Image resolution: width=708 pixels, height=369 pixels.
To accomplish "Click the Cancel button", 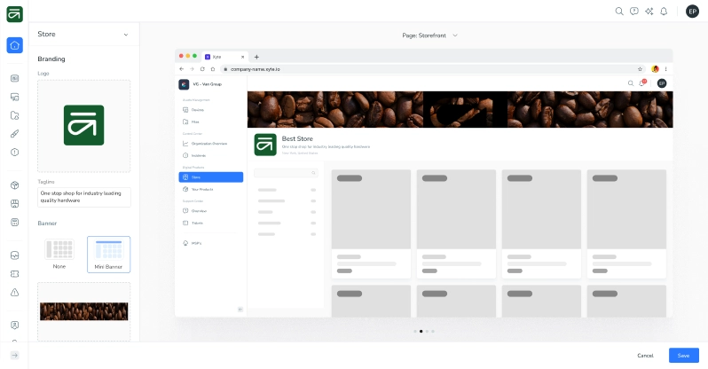I will (645, 356).
